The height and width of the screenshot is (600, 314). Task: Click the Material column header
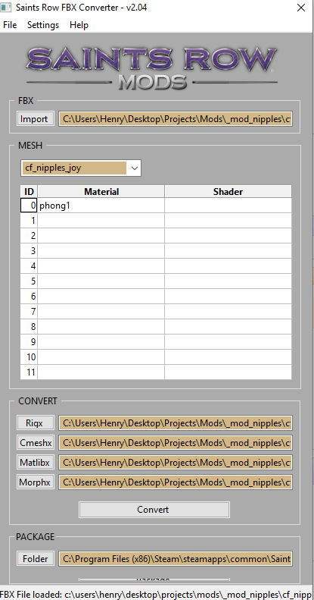pos(101,191)
